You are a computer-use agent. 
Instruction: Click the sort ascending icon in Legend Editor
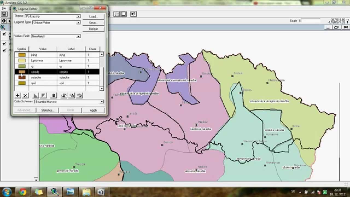[x=36, y=95]
